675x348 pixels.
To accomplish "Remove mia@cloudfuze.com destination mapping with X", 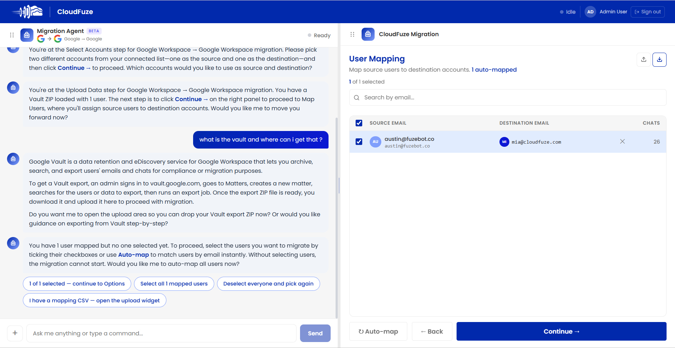I will pyautogui.click(x=622, y=142).
